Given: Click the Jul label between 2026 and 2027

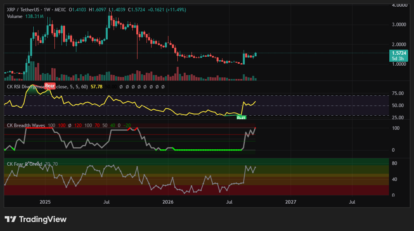Looking at the screenshot, I should pyautogui.click(x=229, y=202).
